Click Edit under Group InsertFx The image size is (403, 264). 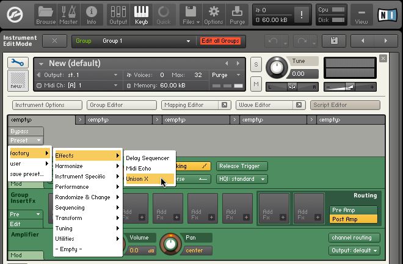26,224
